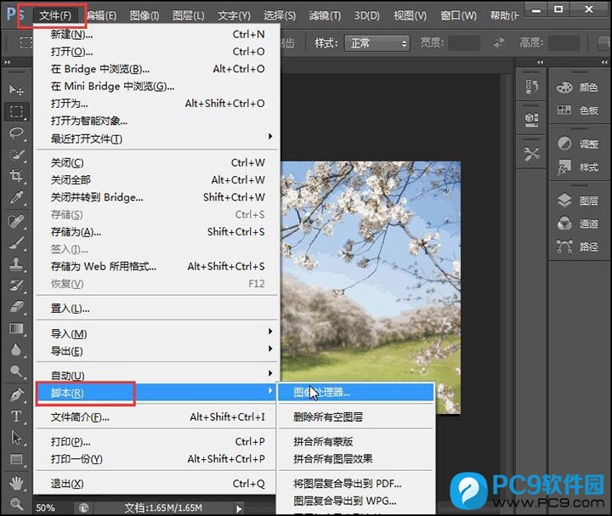
Task: Select the Rectangle shape tool
Action: pos(16,459)
